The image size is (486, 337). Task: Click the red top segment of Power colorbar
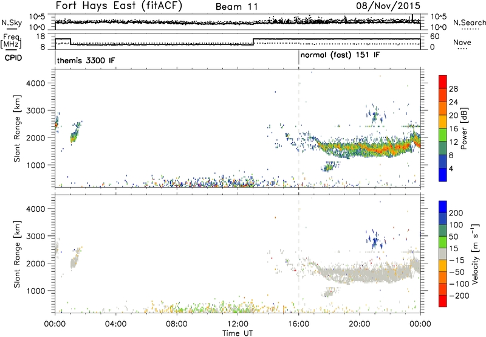click(443, 82)
